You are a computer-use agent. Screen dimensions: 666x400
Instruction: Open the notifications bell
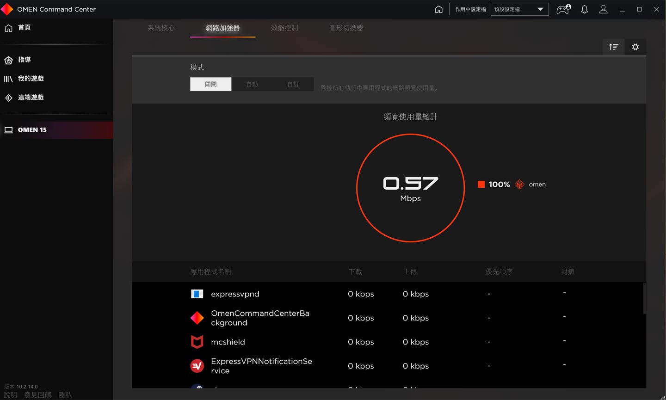coord(585,9)
